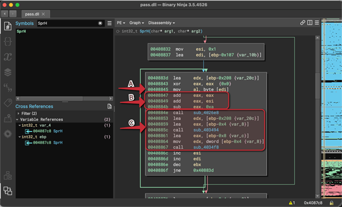Collapse the int32_t ebp entry
This screenshot has width=342, height=207.
tap(20, 137)
